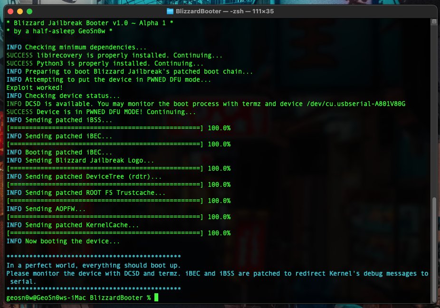
Task: Click the progress bar under 'Sending patched DeviceTree'
Action: pyautogui.click(x=105, y=185)
